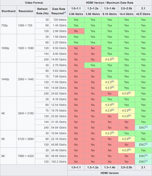
Task: Click footnote [b] in 4K 75 Hz 4:2:2 cell
Action: point(130,110)
